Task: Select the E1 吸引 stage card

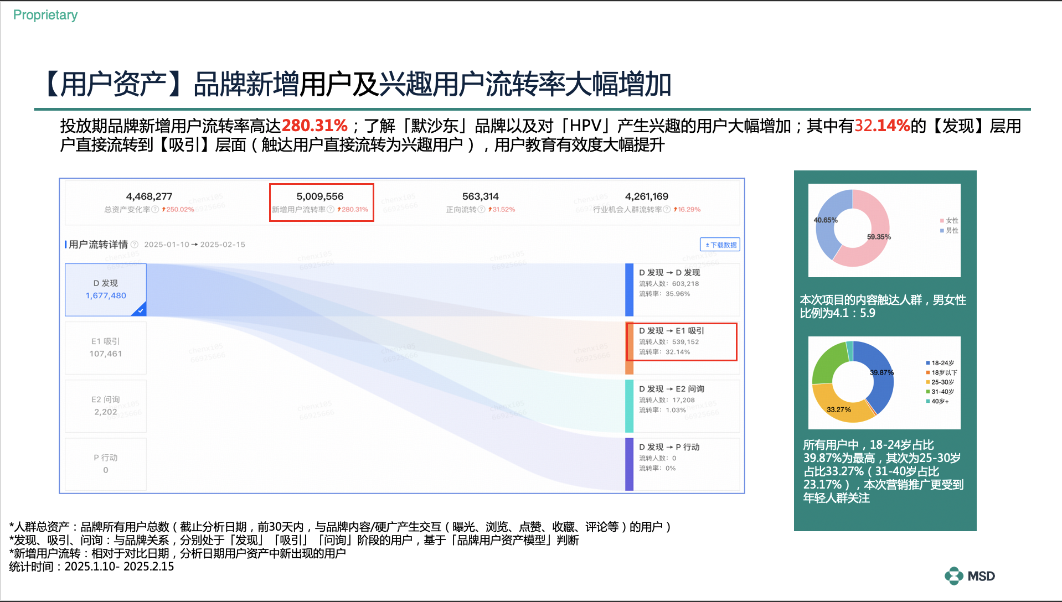Action: 106,347
